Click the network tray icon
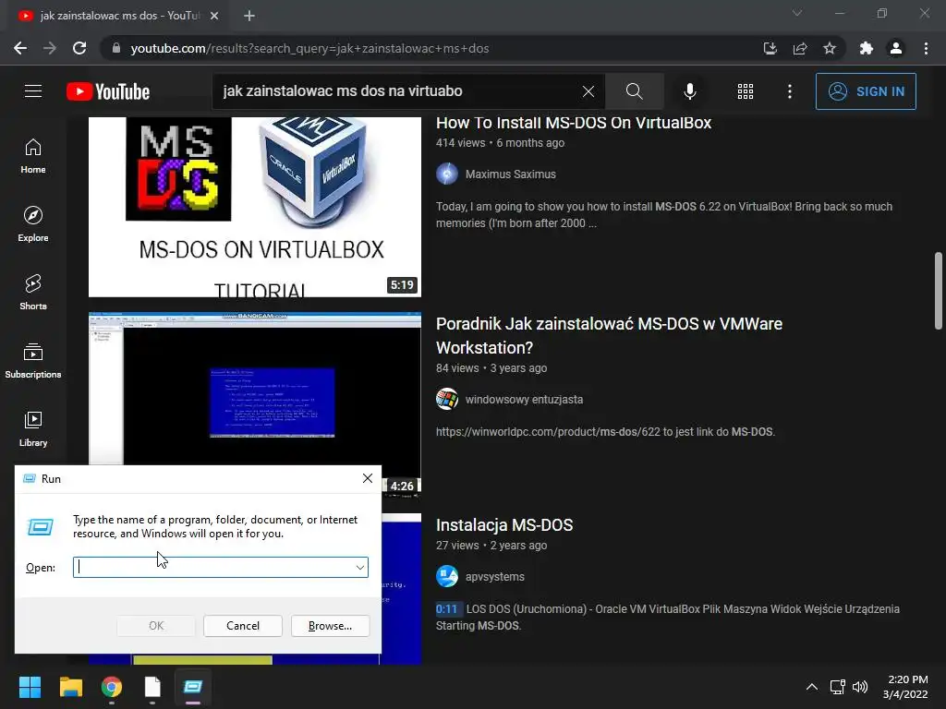The width and height of the screenshot is (946, 709). click(x=837, y=687)
